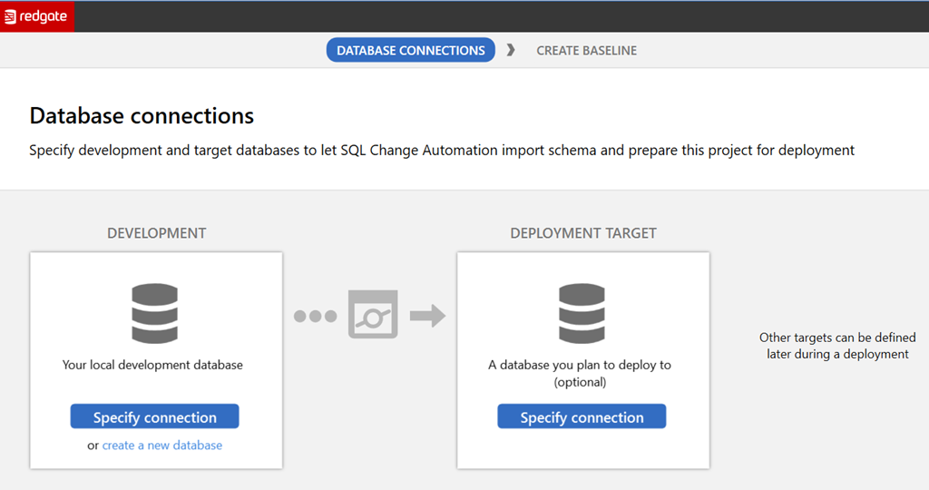Select the Database Connections step tab
929x490 pixels.
tap(410, 51)
